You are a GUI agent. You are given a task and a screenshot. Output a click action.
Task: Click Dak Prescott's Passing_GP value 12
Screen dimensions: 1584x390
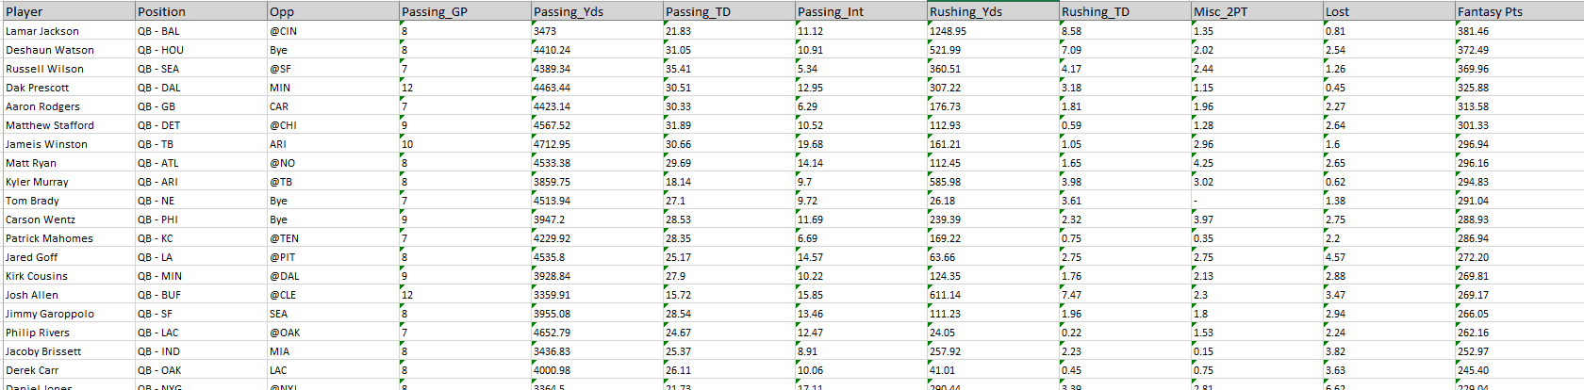[465, 88]
